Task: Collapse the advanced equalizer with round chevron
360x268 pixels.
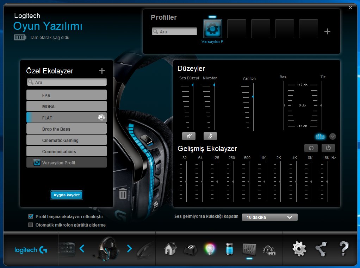Action: [x=333, y=137]
